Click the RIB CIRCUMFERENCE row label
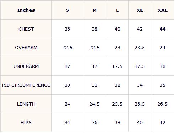The width and height of the screenshot is (175, 133). pyautogui.click(x=26, y=85)
